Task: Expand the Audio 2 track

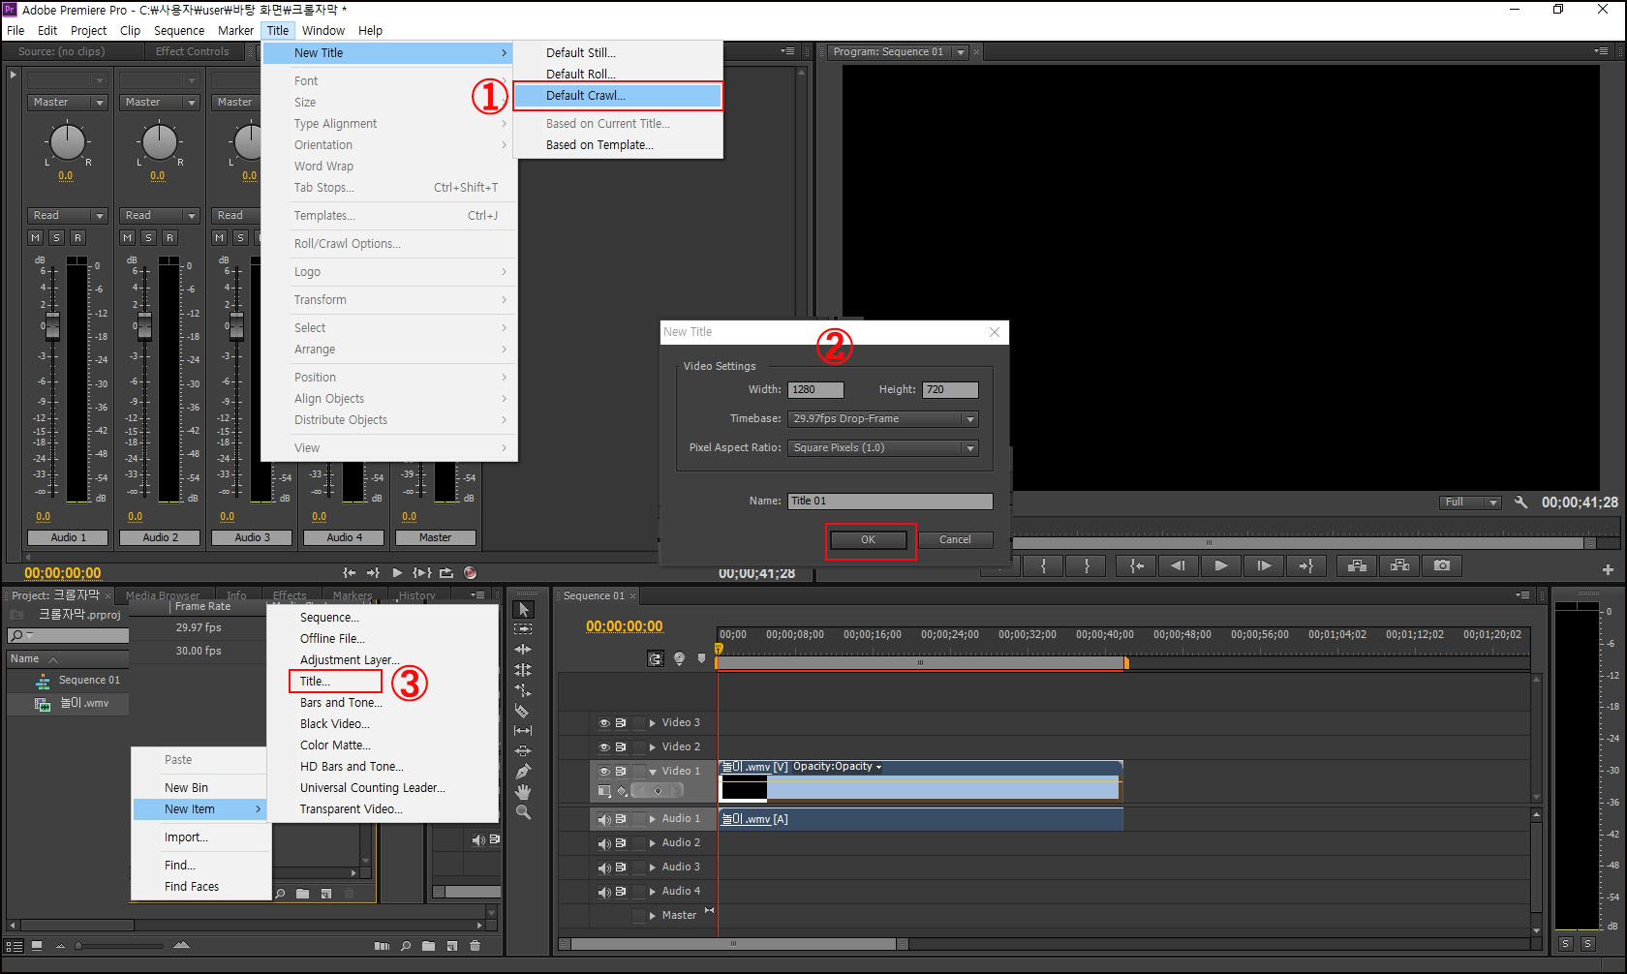Action: (x=653, y=843)
